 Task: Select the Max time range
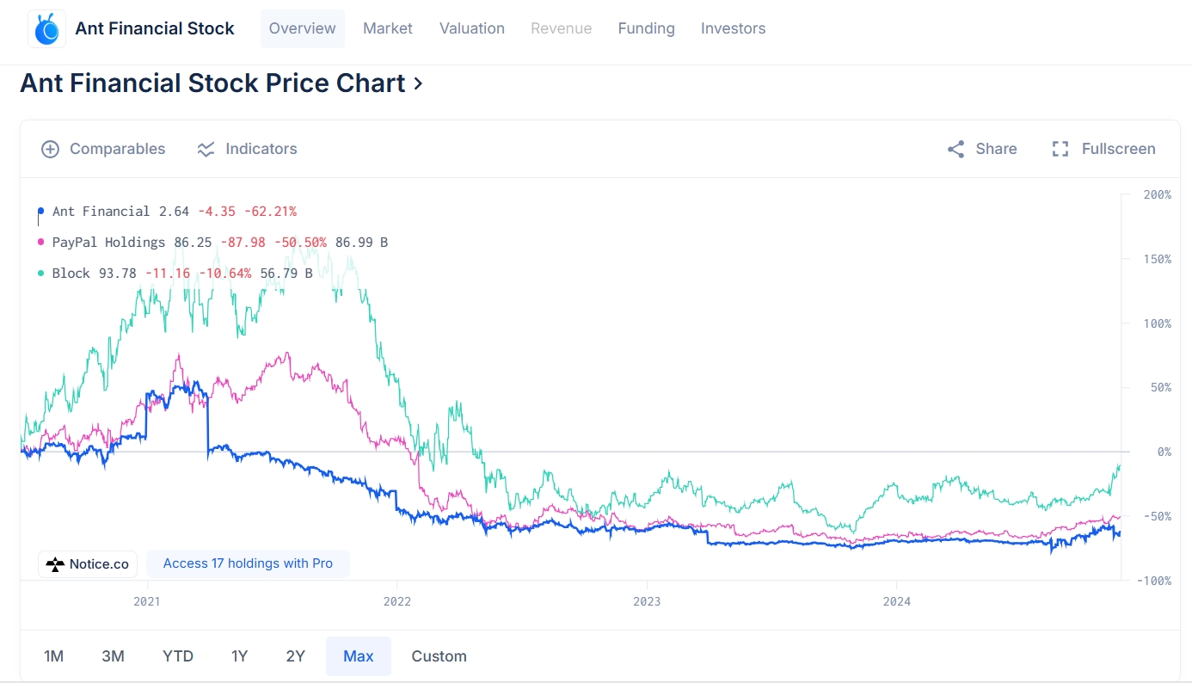(359, 656)
